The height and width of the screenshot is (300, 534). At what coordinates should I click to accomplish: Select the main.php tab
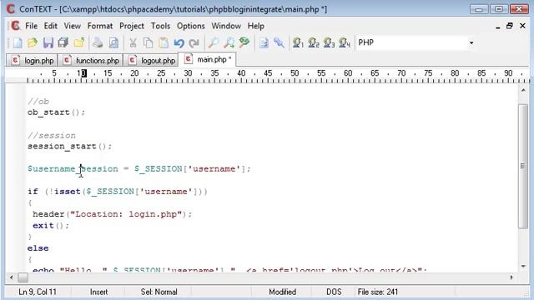pos(208,59)
